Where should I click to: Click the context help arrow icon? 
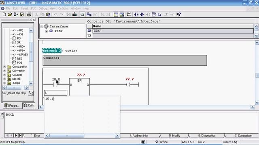[178, 14]
